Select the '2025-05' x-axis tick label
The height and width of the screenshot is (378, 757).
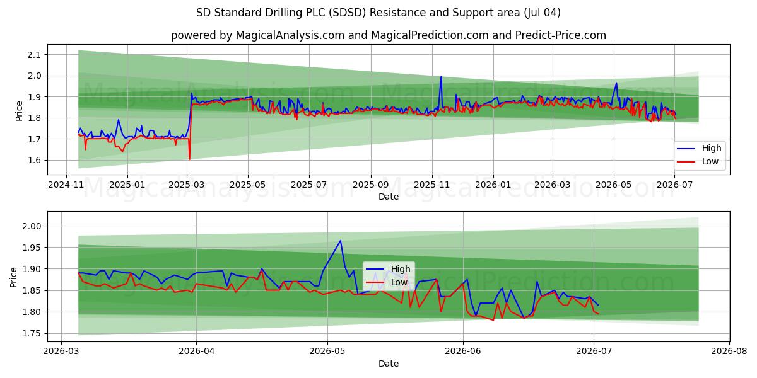[248, 186]
